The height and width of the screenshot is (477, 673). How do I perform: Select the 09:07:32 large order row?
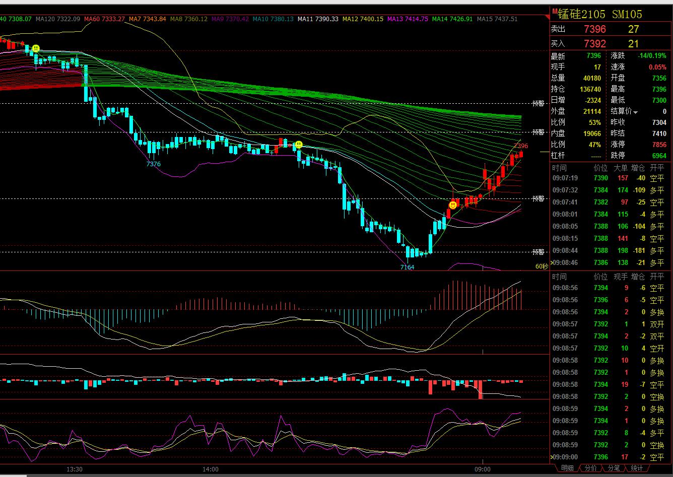point(609,190)
